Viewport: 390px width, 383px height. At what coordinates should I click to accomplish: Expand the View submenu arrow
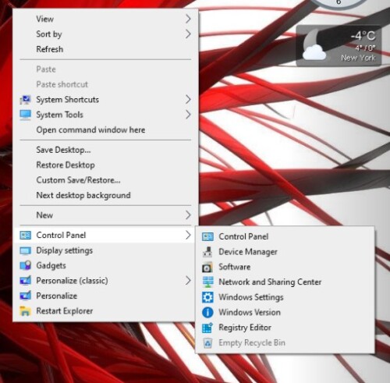(188, 19)
